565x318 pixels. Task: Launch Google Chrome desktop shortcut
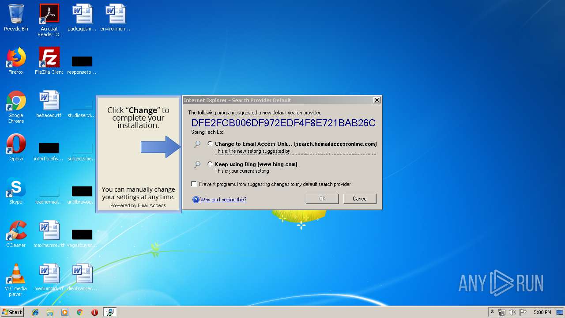point(16,107)
